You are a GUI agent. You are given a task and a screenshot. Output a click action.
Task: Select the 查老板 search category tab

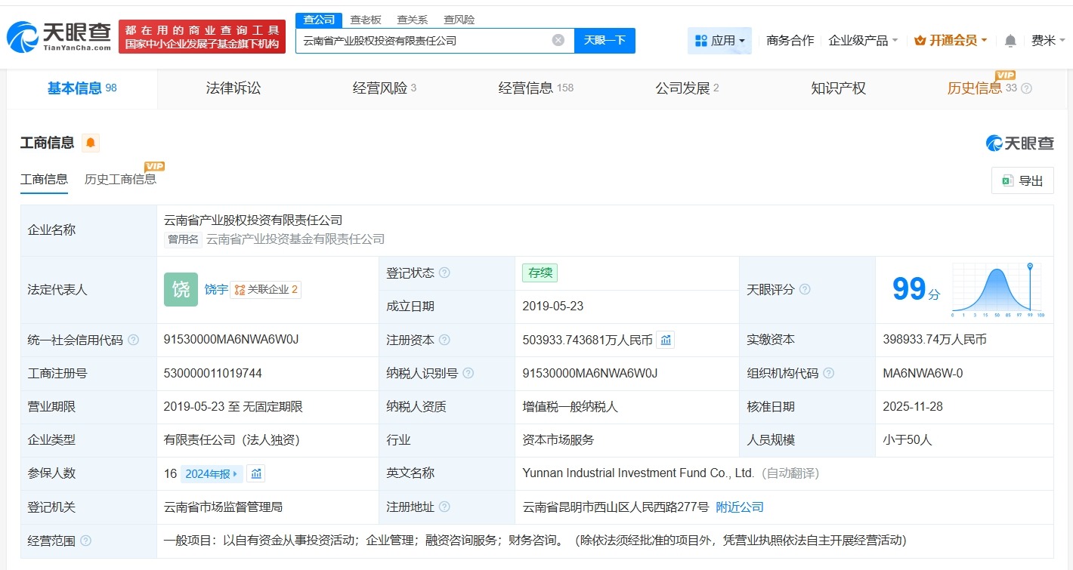[x=366, y=19]
